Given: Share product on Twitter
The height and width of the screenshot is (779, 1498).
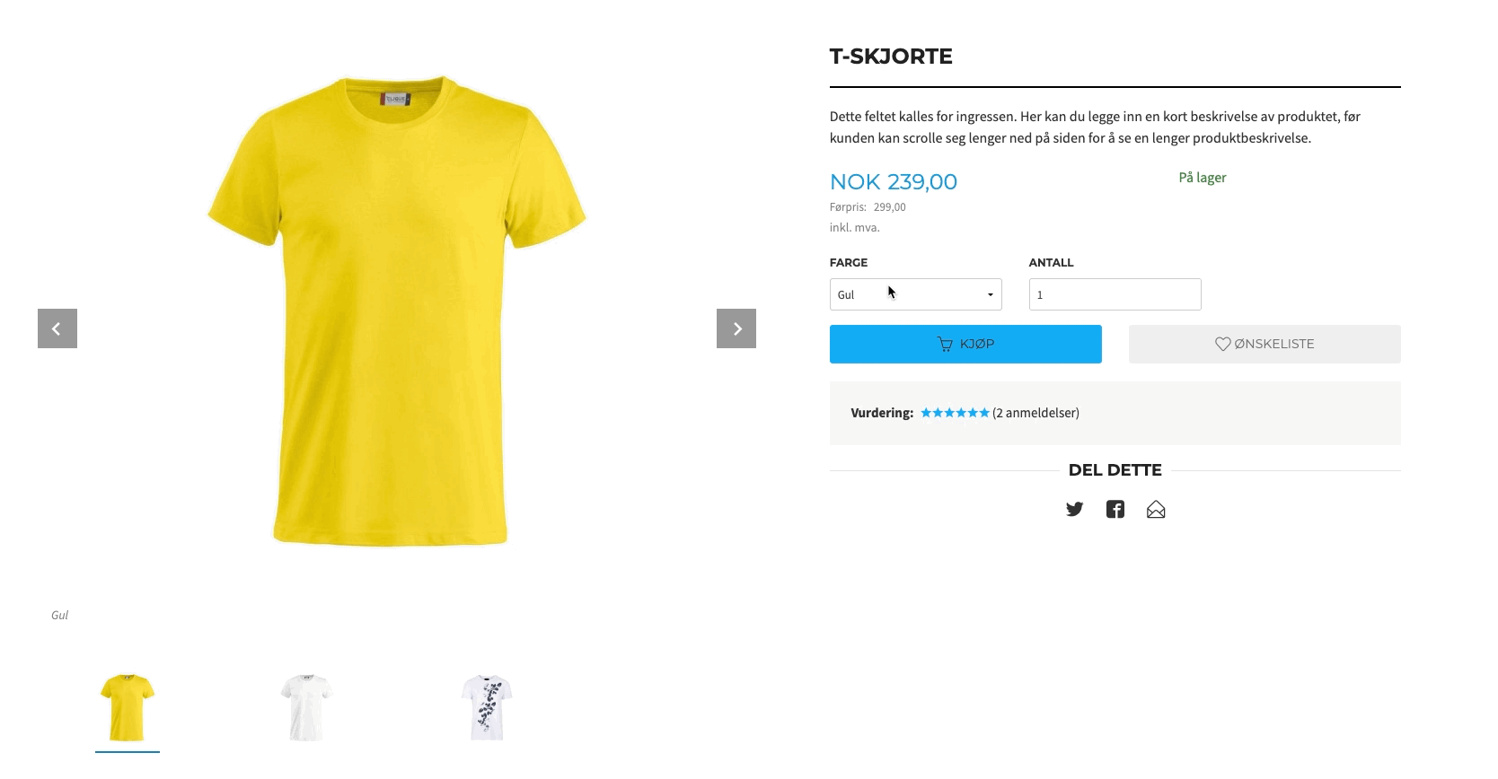Looking at the screenshot, I should (1074, 510).
